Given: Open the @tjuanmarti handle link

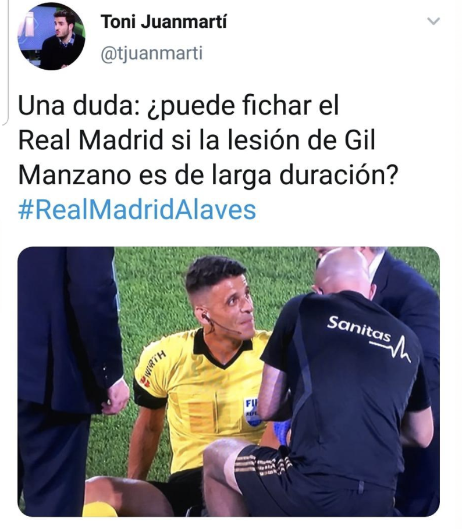Looking at the screenshot, I should [152, 53].
